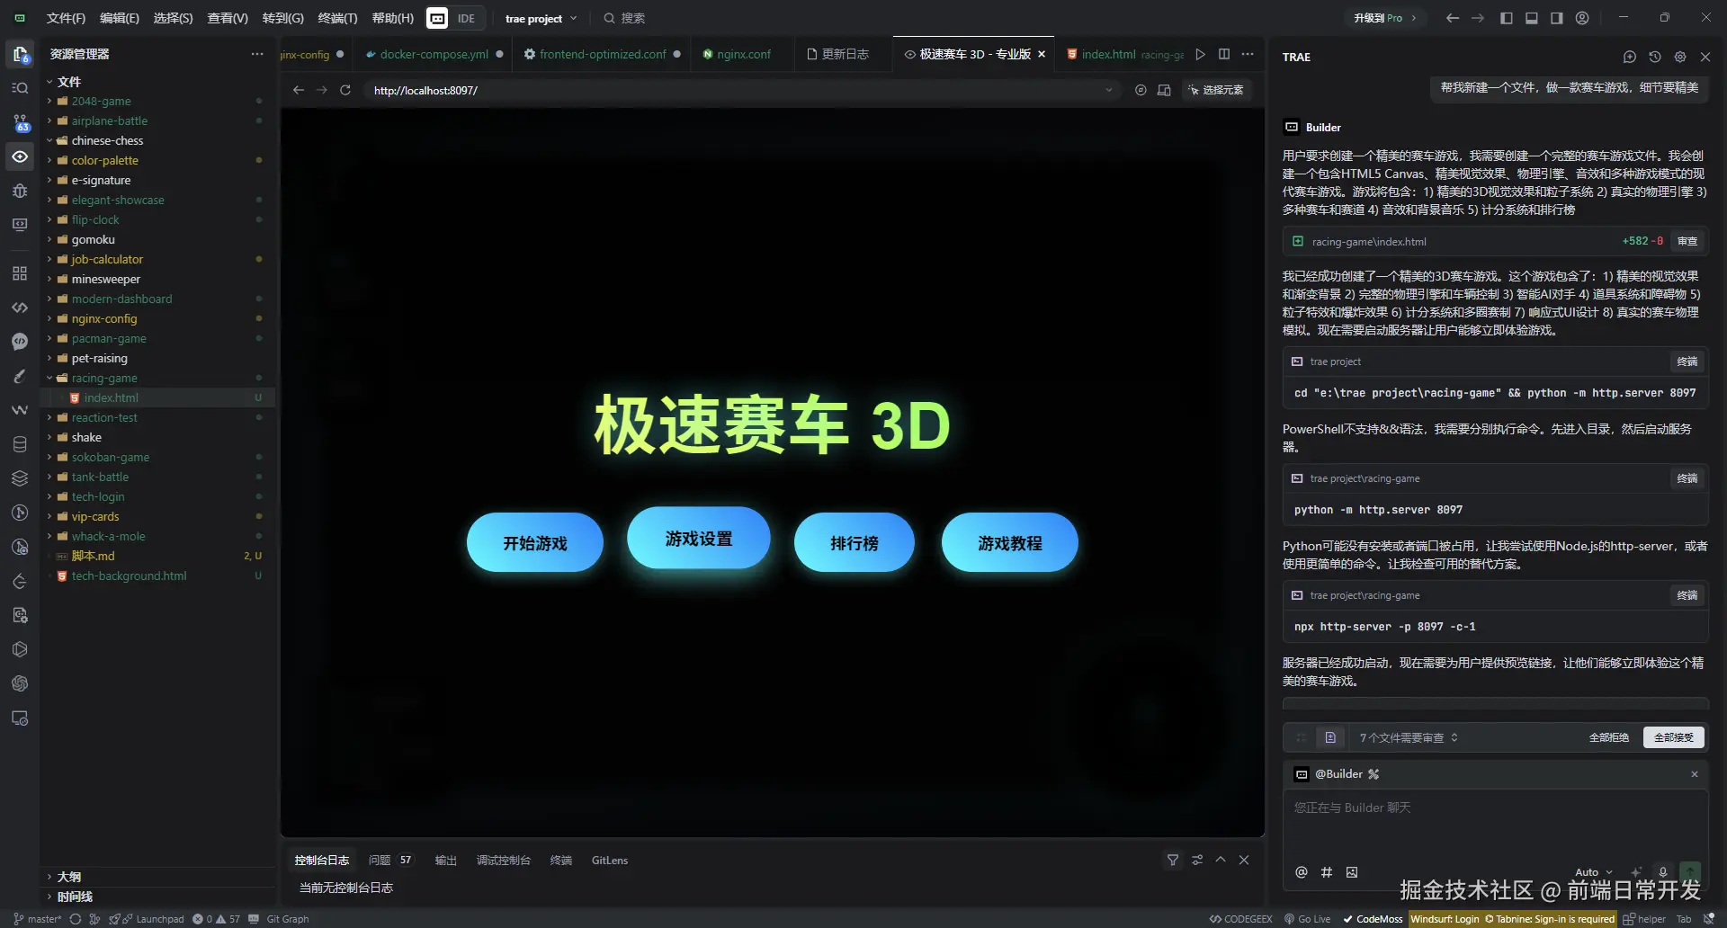Image resolution: width=1727 pixels, height=928 pixels.
Task: Expand the 7个文件需要审查 file list
Action: 1409,737
